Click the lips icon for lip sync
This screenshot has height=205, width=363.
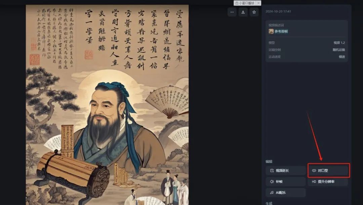point(314,170)
